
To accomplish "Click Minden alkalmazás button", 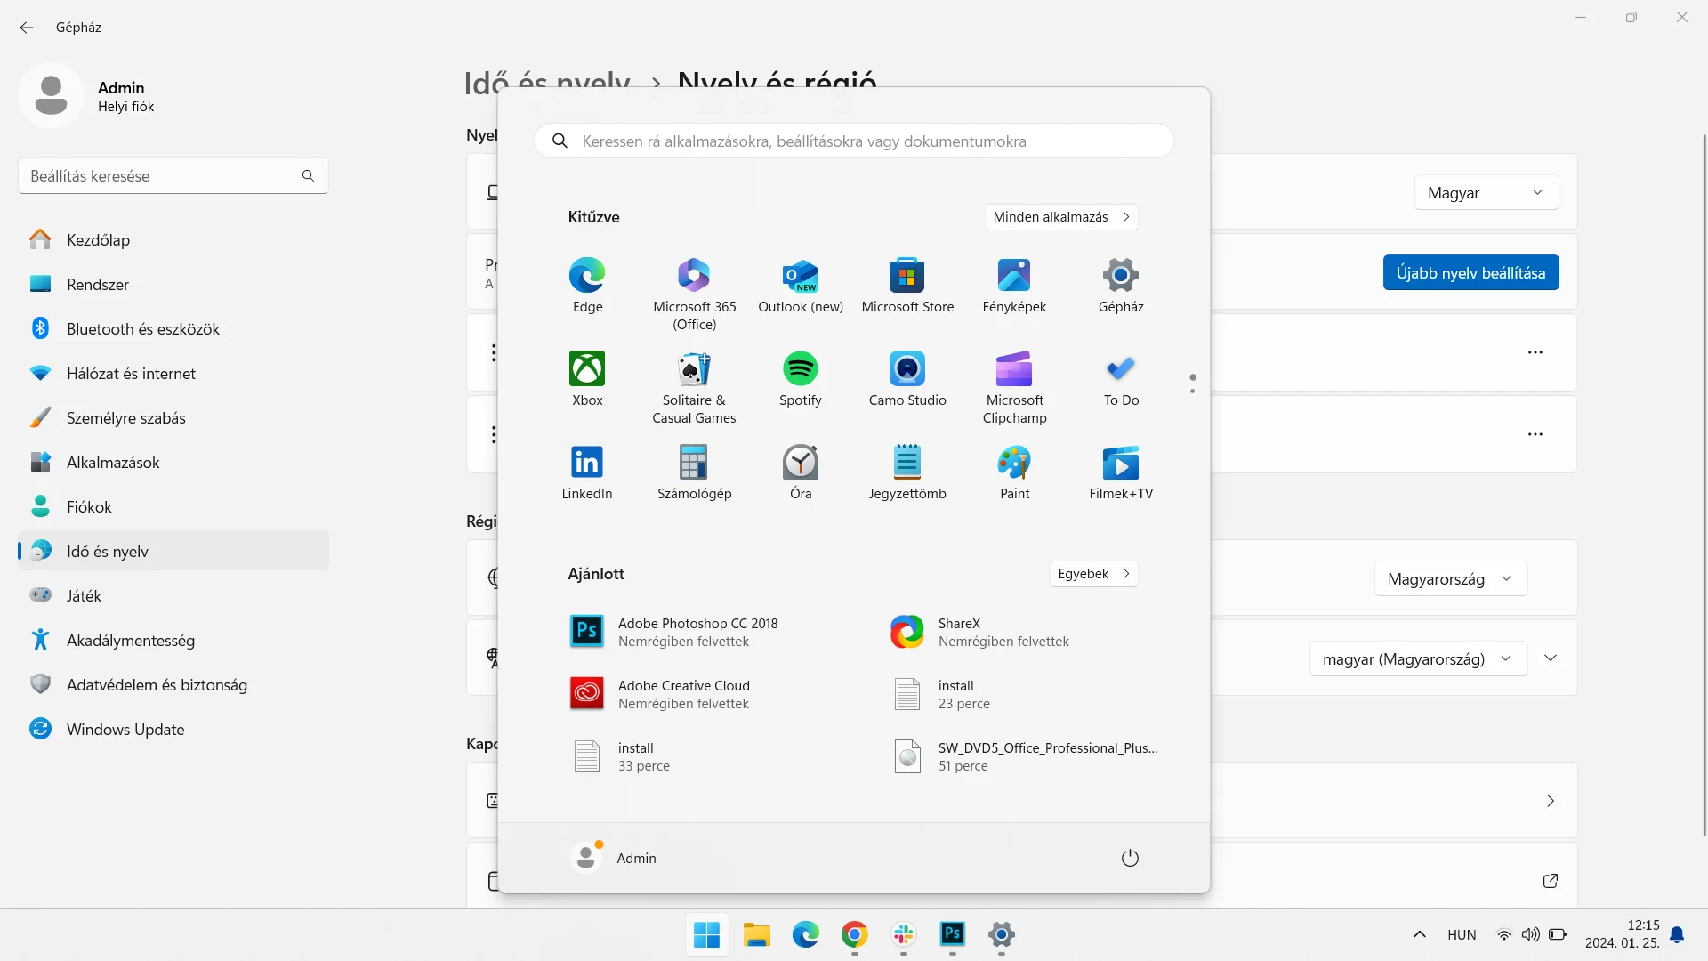I will (x=1060, y=217).
